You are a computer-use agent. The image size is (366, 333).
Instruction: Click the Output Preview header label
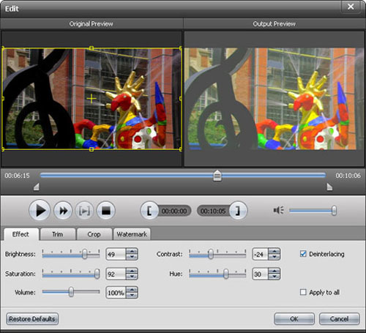point(274,24)
